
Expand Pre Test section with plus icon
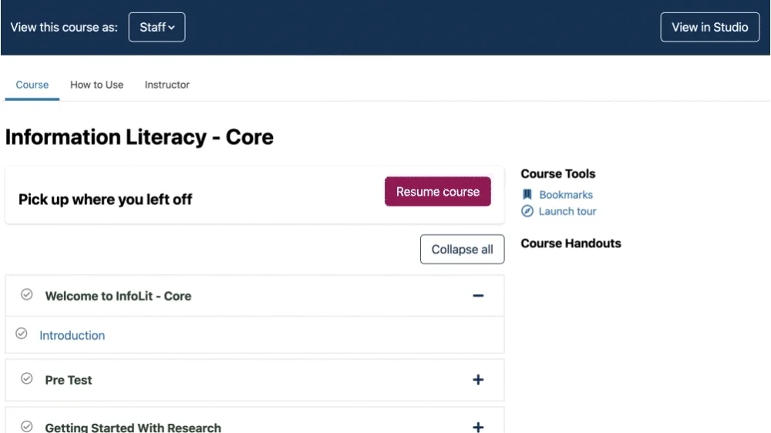coord(478,380)
